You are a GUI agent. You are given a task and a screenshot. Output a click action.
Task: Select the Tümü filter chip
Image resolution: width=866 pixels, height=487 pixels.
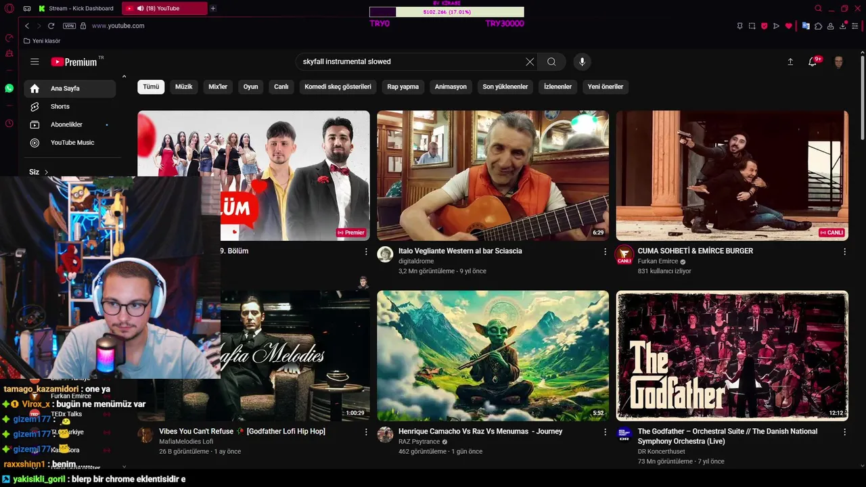[151, 87]
